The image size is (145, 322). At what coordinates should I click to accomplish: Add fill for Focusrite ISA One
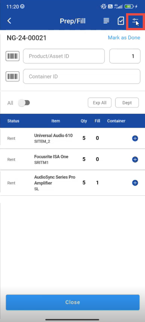pos(135,159)
